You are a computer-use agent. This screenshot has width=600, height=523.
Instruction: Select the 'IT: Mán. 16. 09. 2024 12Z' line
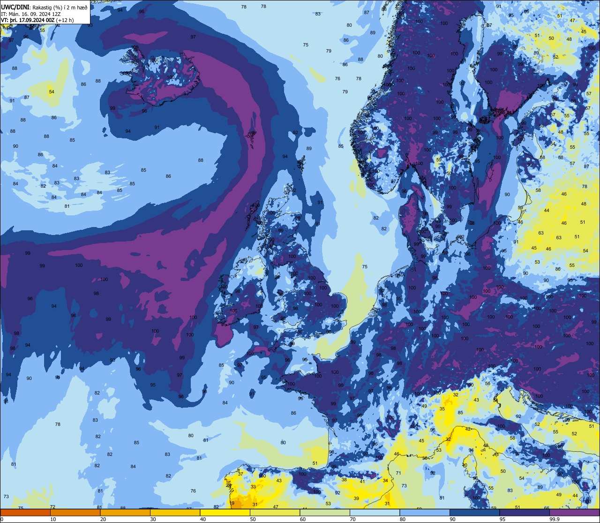point(31,14)
